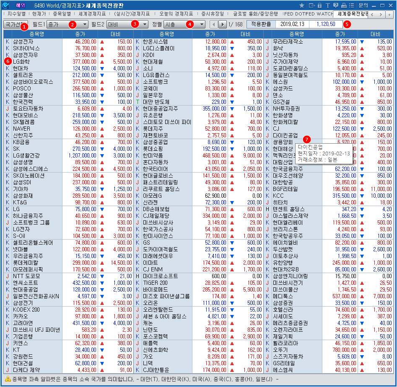Image resolution: width=397 pixels, height=387 pixels.
Task: Select the 스즈키자동차 row
Action: tap(329, 357)
